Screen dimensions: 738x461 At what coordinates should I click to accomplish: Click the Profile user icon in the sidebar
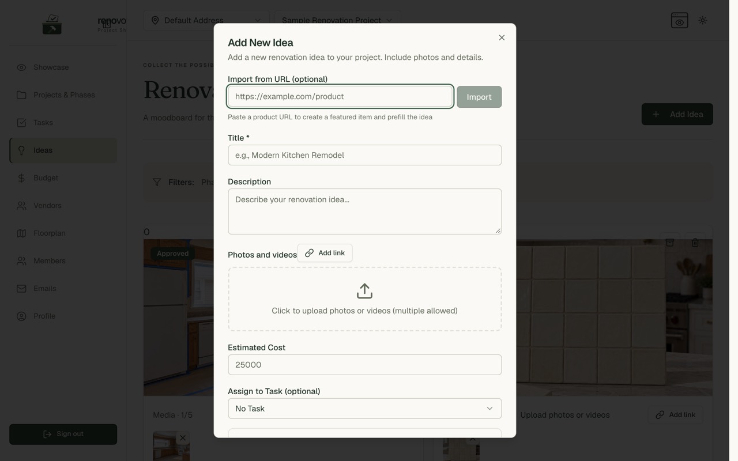pos(21,316)
